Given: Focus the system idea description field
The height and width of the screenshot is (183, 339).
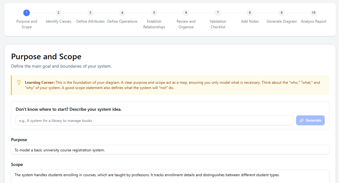Looking at the screenshot, I should pos(154,120).
